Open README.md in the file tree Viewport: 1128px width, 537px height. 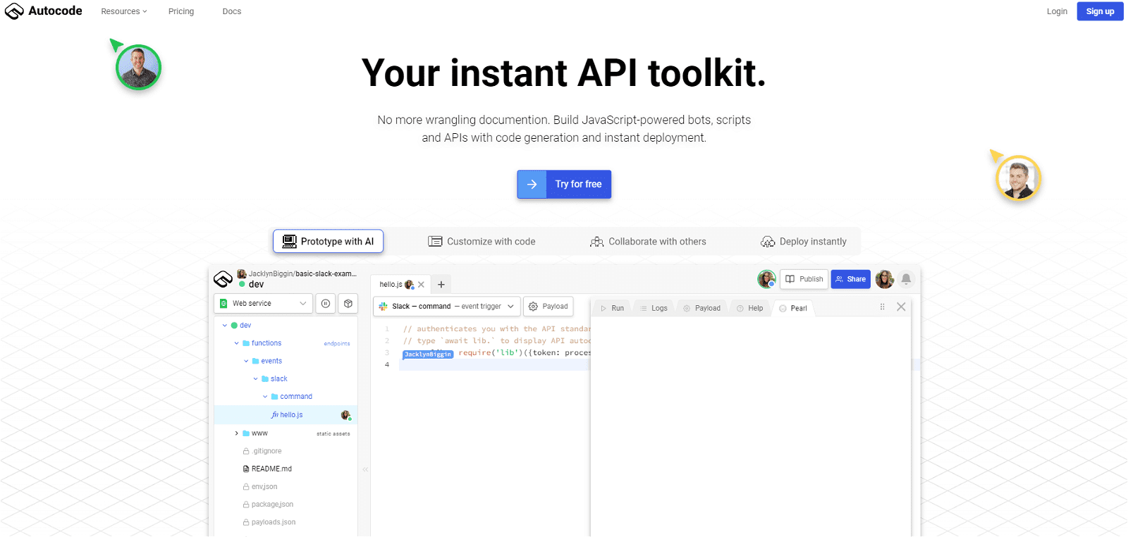[x=271, y=469]
